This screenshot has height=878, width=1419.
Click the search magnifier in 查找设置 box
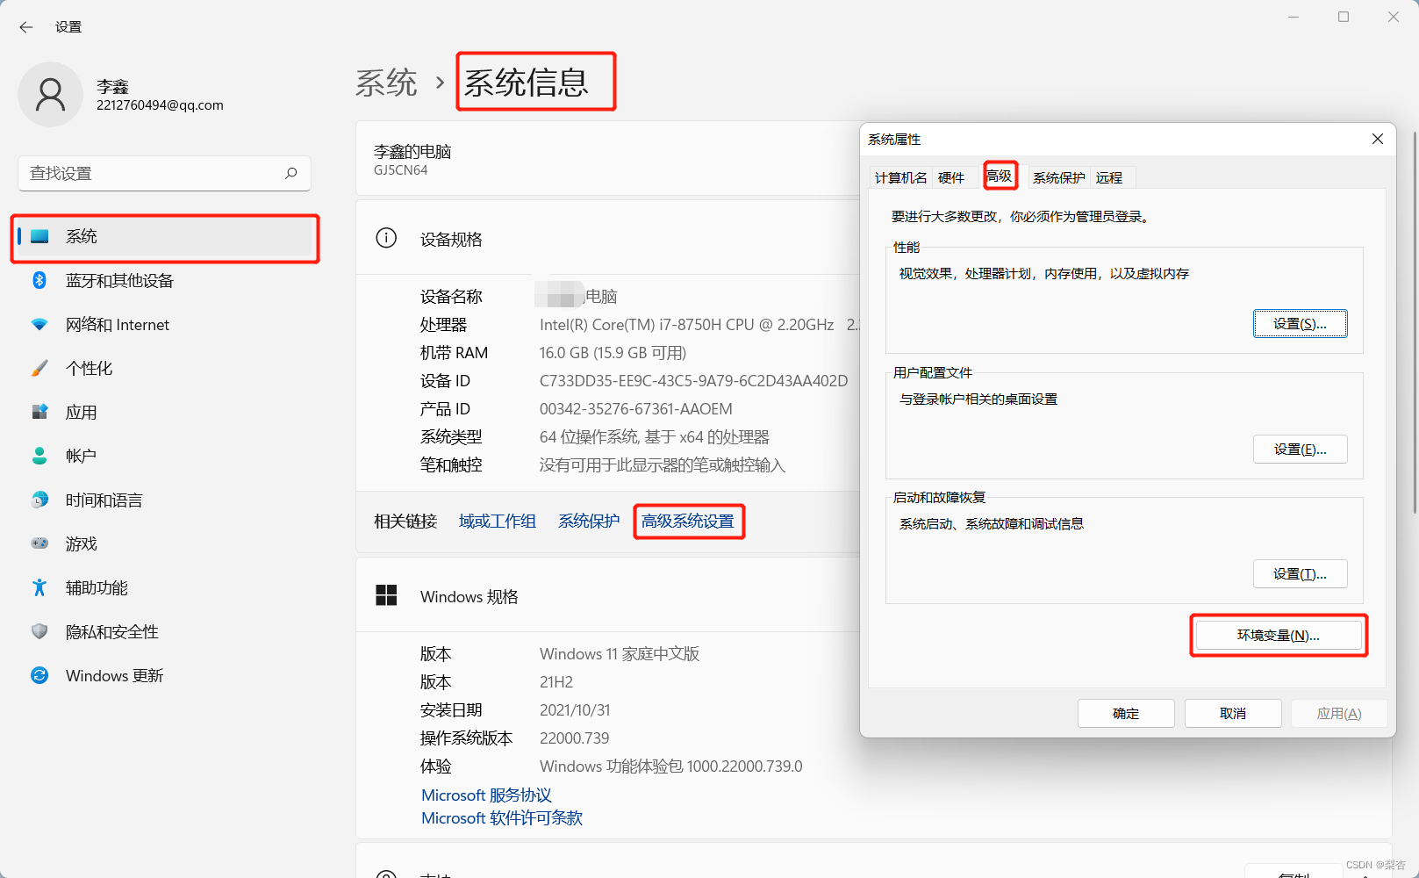pyautogui.click(x=291, y=173)
